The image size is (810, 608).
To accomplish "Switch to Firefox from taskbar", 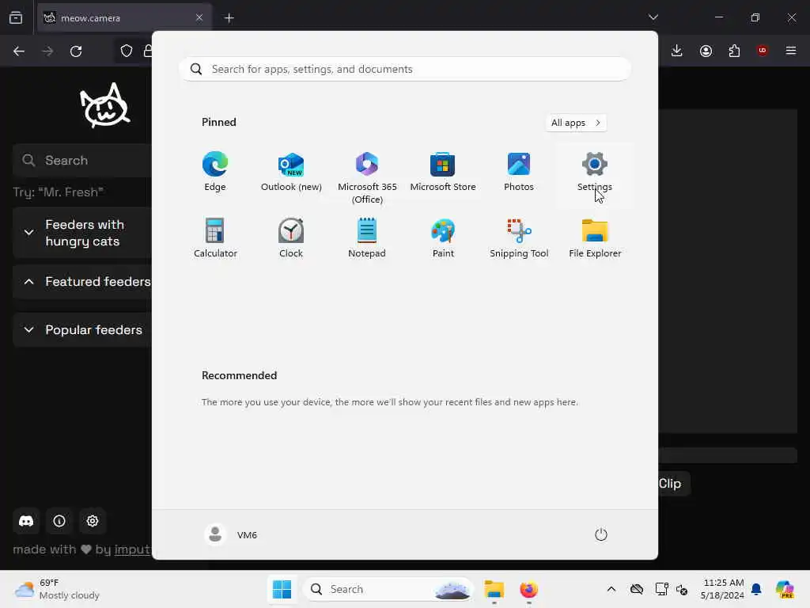I will 528,589.
